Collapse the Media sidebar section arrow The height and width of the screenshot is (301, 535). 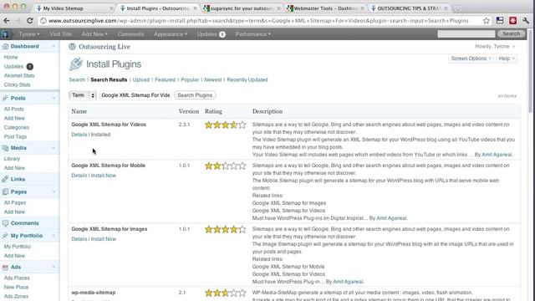coord(53,148)
